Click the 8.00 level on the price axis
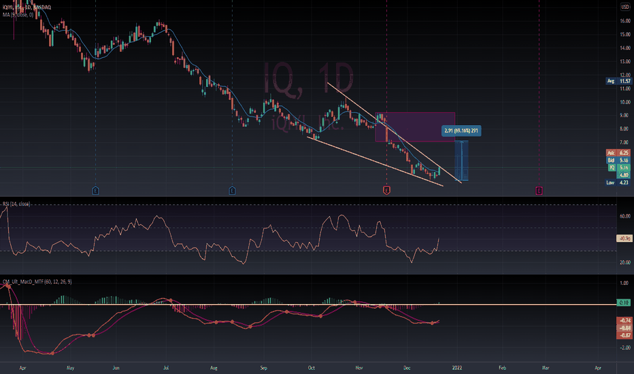This screenshot has height=374, width=634. tap(625, 129)
